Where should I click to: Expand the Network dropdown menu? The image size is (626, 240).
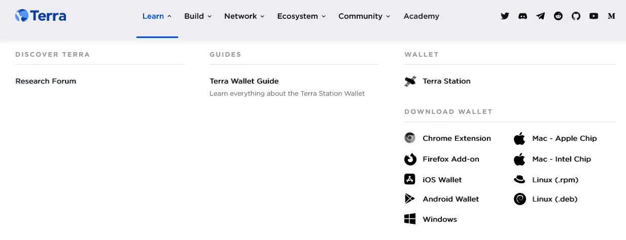point(245,16)
